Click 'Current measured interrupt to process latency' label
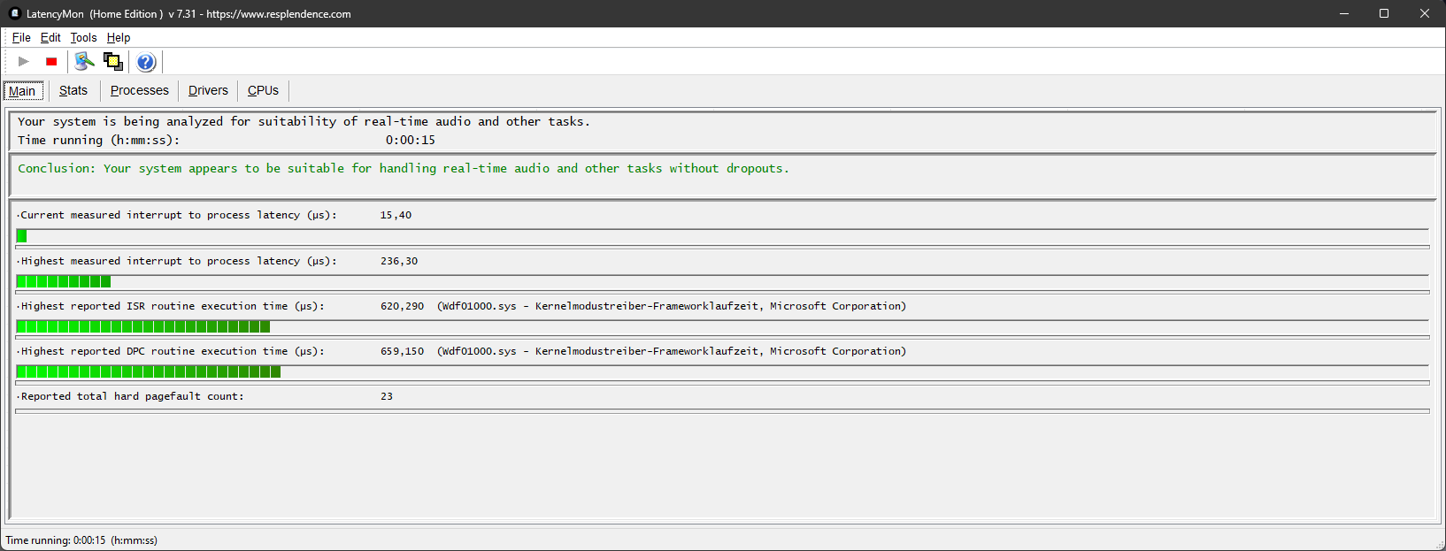This screenshot has height=551, width=1446. [179, 215]
